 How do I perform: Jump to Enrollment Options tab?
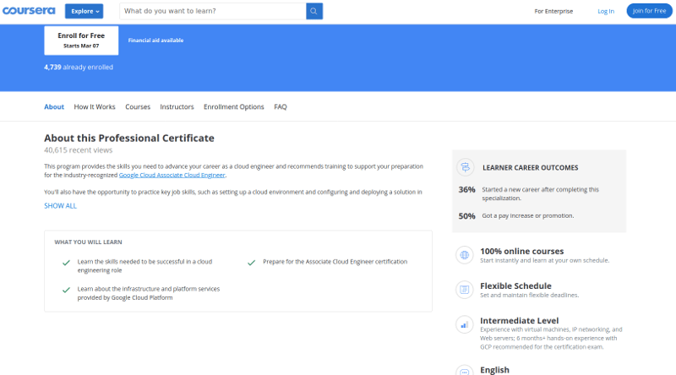[234, 107]
